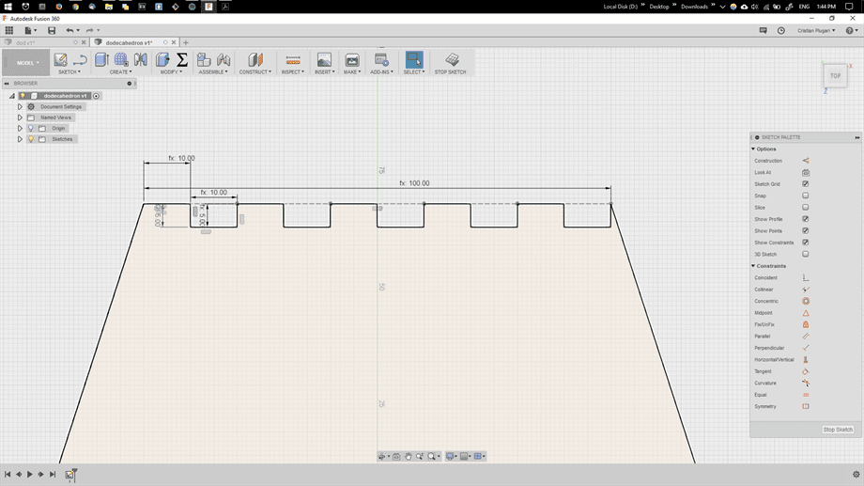The width and height of the screenshot is (864, 486).
Task: Toggle Construction line mode in palette
Action: [806, 161]
